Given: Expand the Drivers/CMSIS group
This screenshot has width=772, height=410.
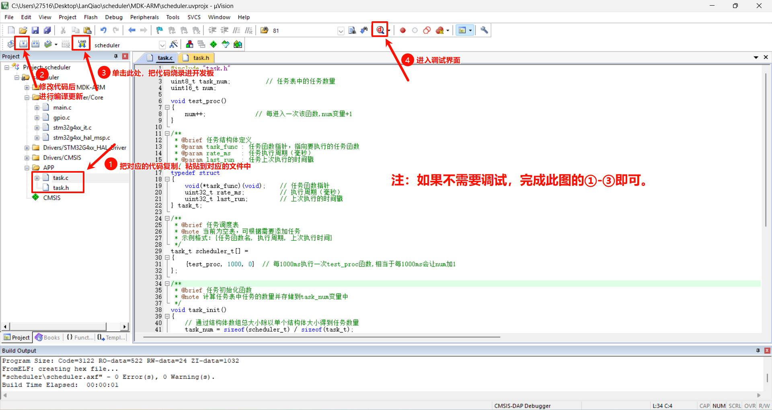Looking at the screenshot, I should [x=27, y=158].
